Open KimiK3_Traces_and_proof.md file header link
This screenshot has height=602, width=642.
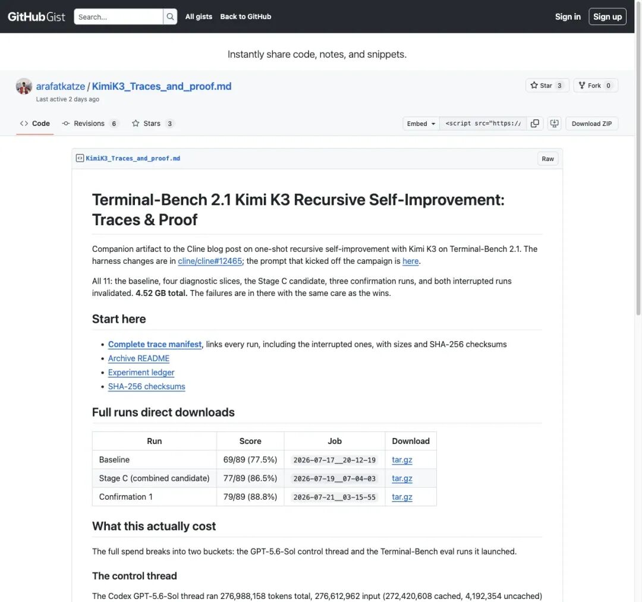[133, 159]
